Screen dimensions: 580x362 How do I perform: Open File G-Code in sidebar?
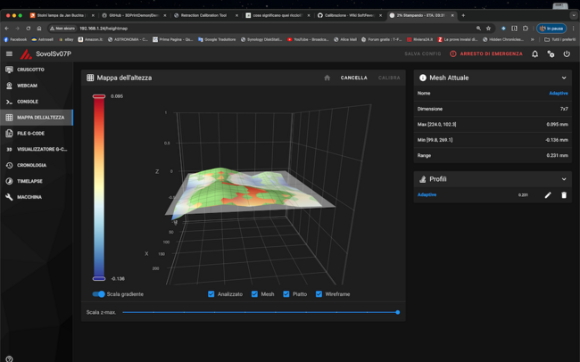click(x=29, y=134)
